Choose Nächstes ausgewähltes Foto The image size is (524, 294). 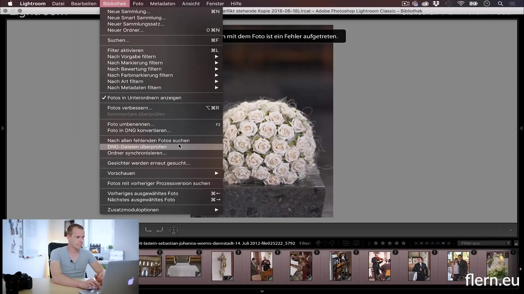pos(161,200)
